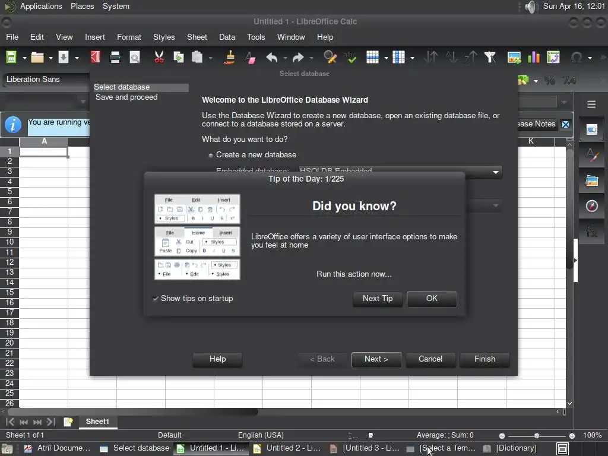Click Next Tip button
Image resolution: width=608 pixels, height=456 pixels.
click(x=378, y=299)
